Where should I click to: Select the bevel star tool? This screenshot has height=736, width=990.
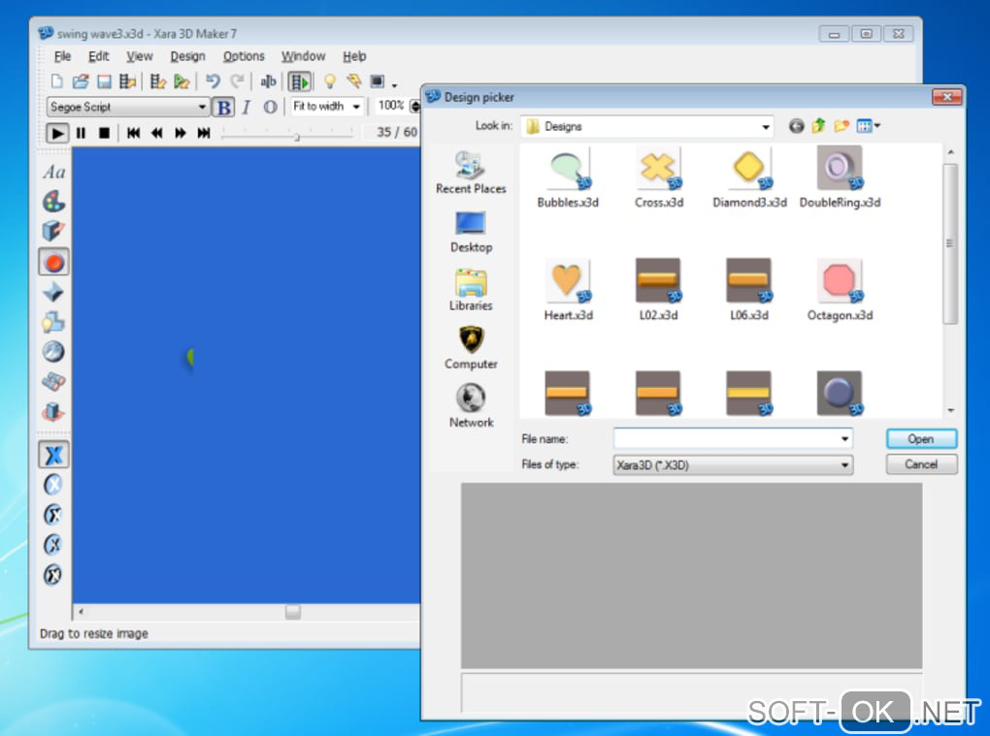(x=53, y=292)
